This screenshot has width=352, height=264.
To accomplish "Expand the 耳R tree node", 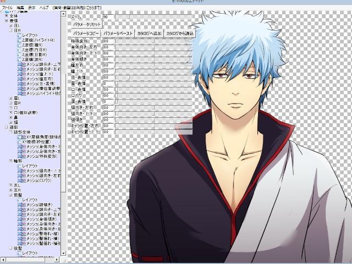I will [x=10, y=190].
